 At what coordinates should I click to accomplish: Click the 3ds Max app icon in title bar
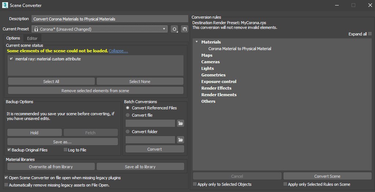coord(5,5)
